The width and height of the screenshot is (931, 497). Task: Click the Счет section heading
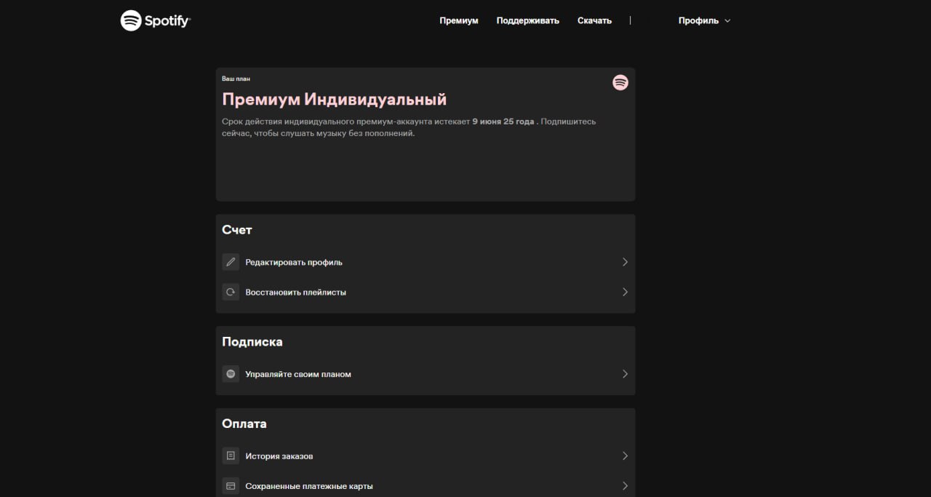coord(237,230)
